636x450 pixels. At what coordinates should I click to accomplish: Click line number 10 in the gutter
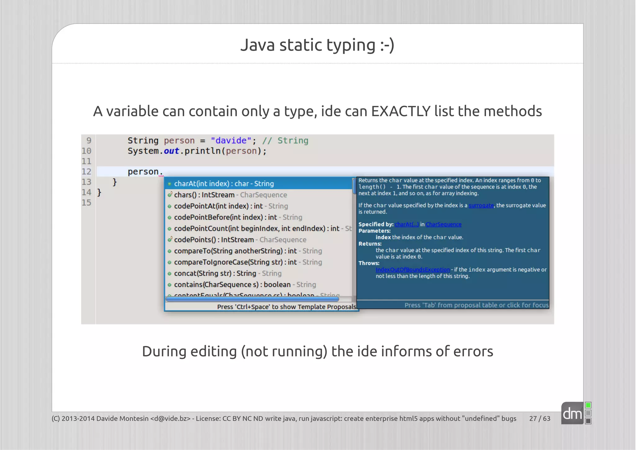pos(86,151)
